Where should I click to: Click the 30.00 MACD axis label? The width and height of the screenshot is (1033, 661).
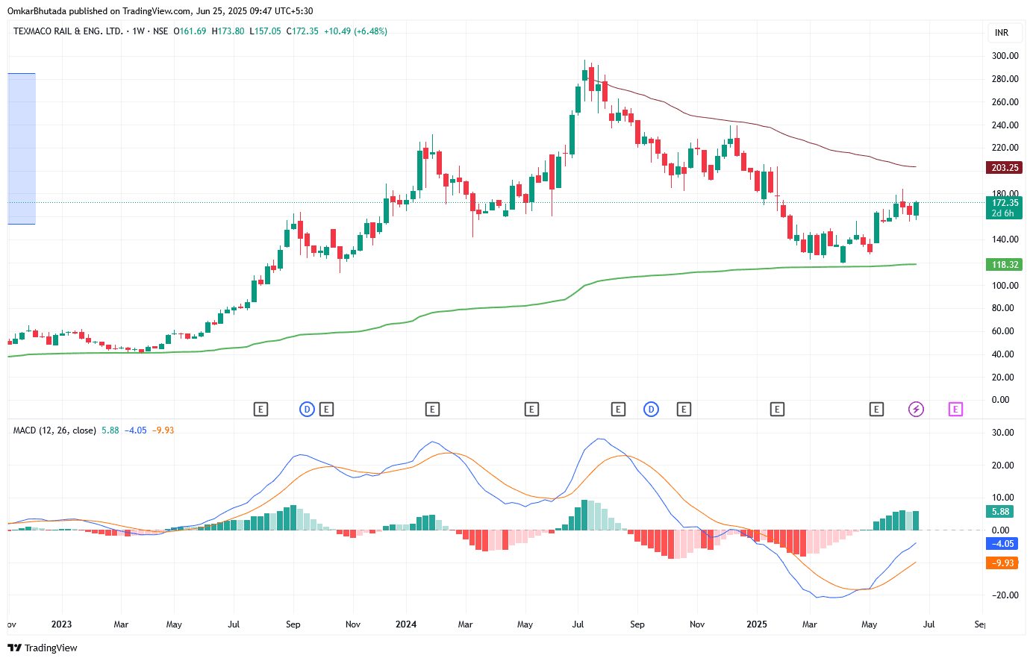click(x=1003, y=433)
